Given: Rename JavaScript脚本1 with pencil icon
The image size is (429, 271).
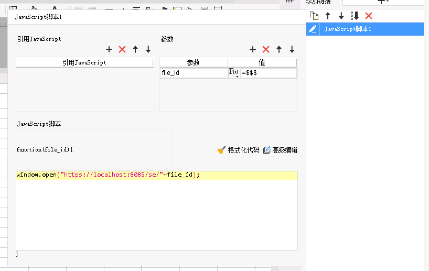Looking at the screenshot, I should (313, 29).
